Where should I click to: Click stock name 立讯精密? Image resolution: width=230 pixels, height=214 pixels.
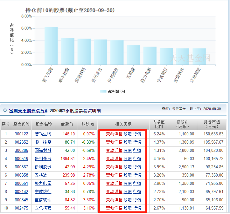tap(43, 208)
